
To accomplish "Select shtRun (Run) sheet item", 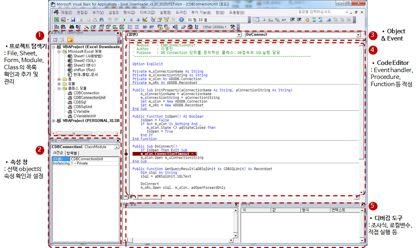I will click(84, 70).
